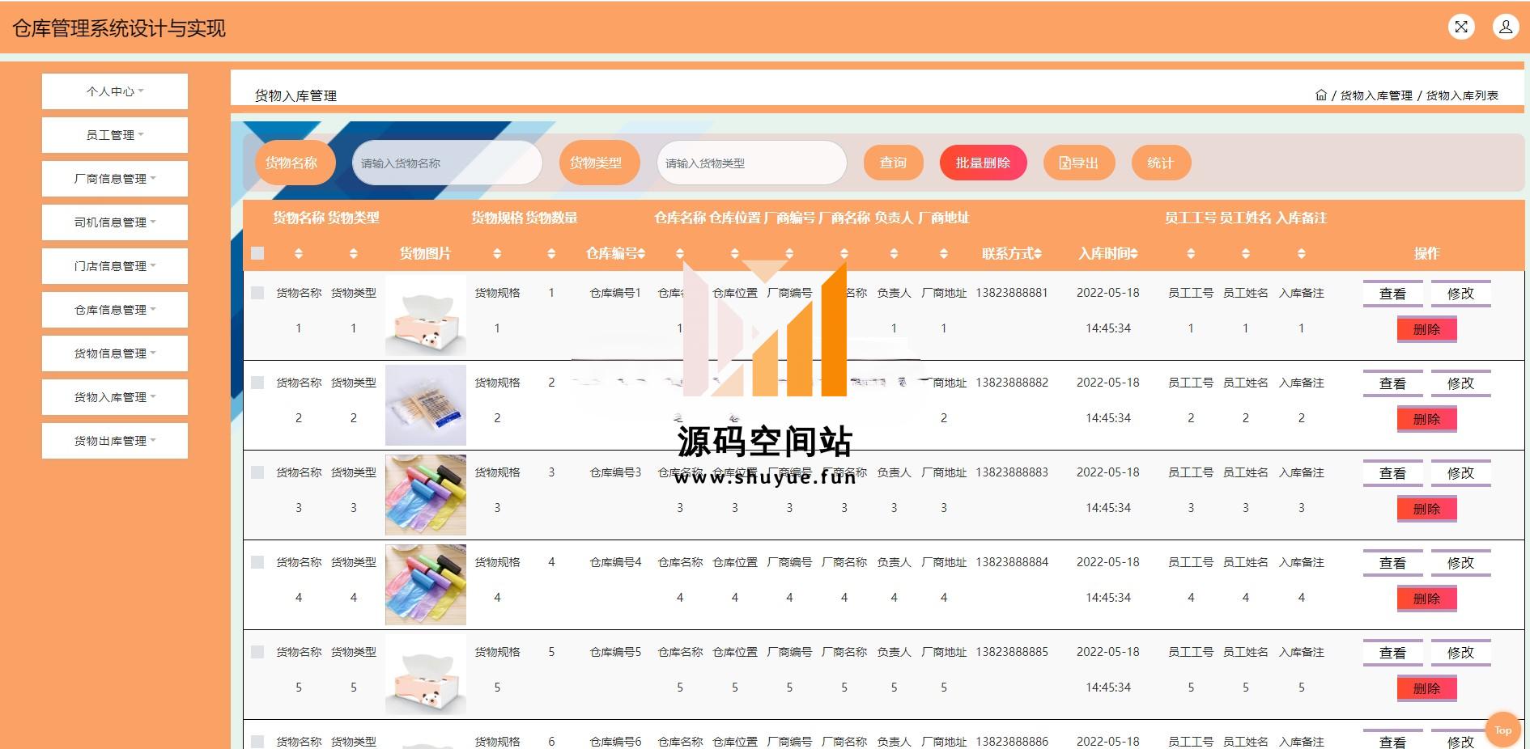Check the row with phone 13823888886
This screenshot has height=749, width=1530.
point(257,742)
